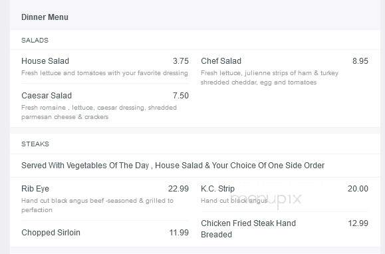Click the 22.99 Rib Eye price
The width and height of the screenshot is (385, 254).
178,189
